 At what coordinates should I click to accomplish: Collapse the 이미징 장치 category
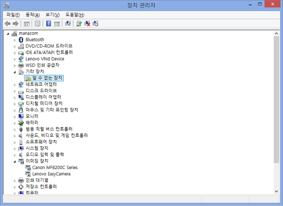click(x=15, y=161)
